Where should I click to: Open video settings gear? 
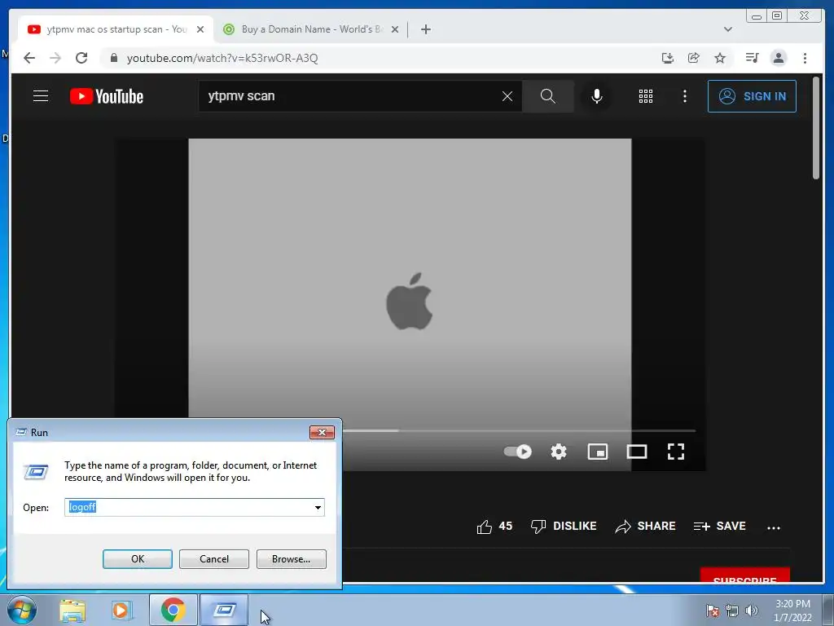tap(559, 452)
